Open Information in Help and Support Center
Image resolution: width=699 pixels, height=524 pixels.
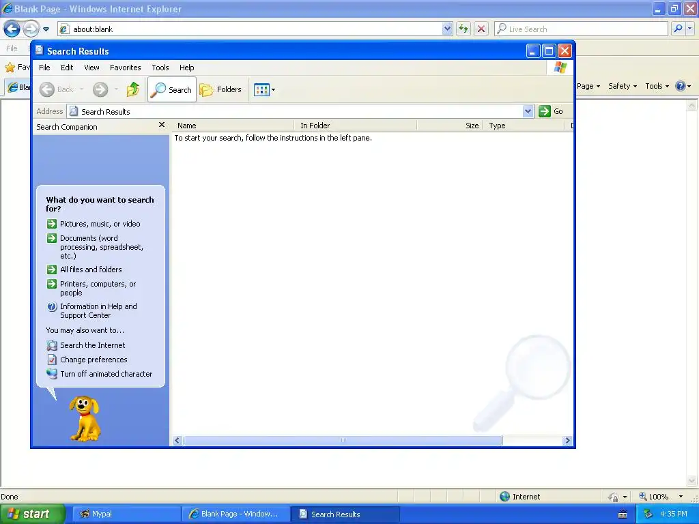(x=98, y=310)
